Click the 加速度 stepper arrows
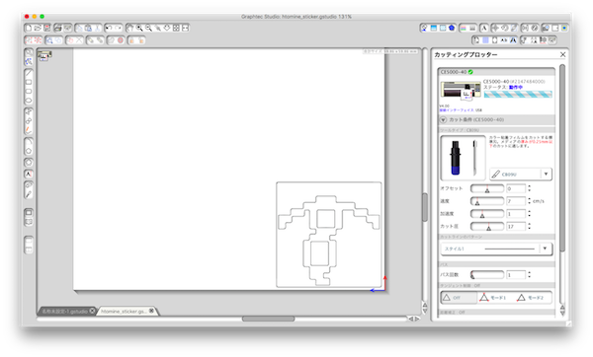This screenshot has height=357, width=593. 529,214
